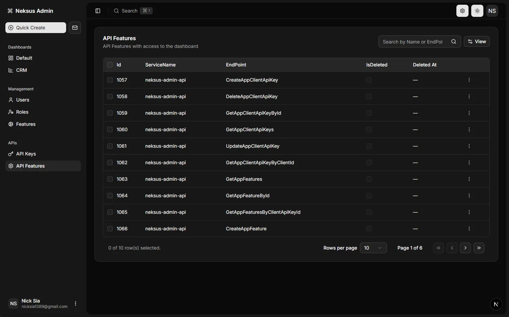The width and height of the screenshot is (509, 317).
Task: Select row 1063 checkbox
Action: [110, 179]
